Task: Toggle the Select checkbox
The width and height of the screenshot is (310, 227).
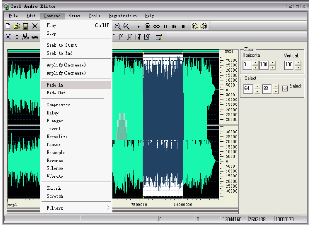Action: pos(285,89)
